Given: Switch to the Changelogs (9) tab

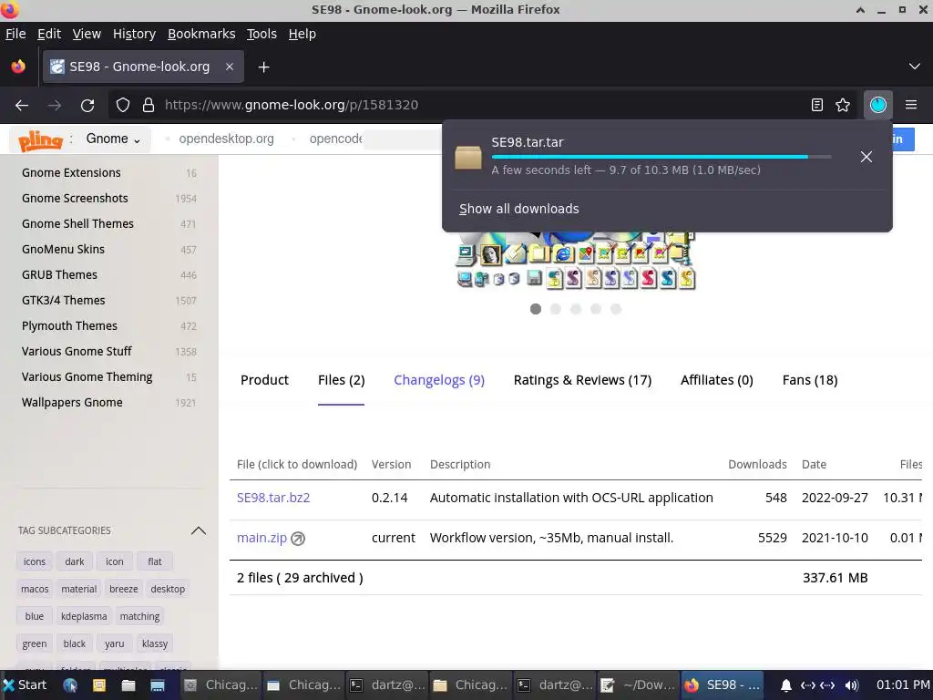Looking at the screenshot, I should [x=439, y=380].
